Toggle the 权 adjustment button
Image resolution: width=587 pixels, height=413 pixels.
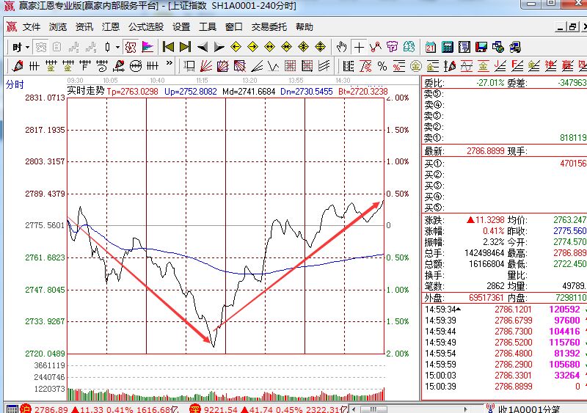pyautogui.click(x=131, y=47)
